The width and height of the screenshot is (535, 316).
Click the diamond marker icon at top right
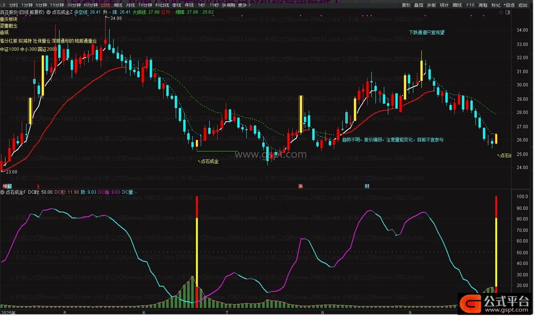pos(501,12)
